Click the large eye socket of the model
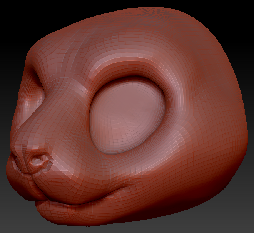The height and width of the screenshot is (233, 254). click(x=127, y=115)
